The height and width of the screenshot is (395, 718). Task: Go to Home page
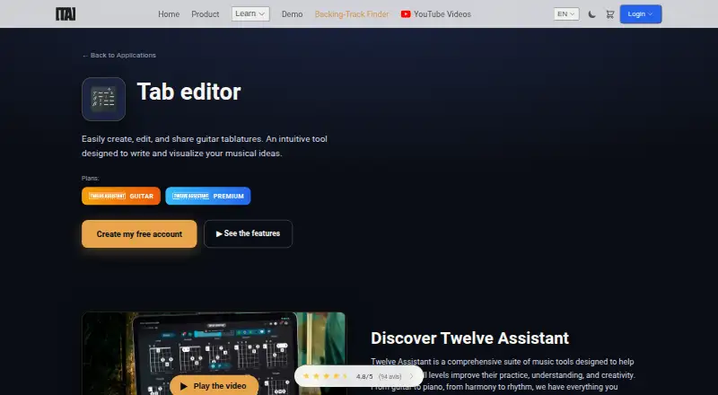tap(169, 14)
